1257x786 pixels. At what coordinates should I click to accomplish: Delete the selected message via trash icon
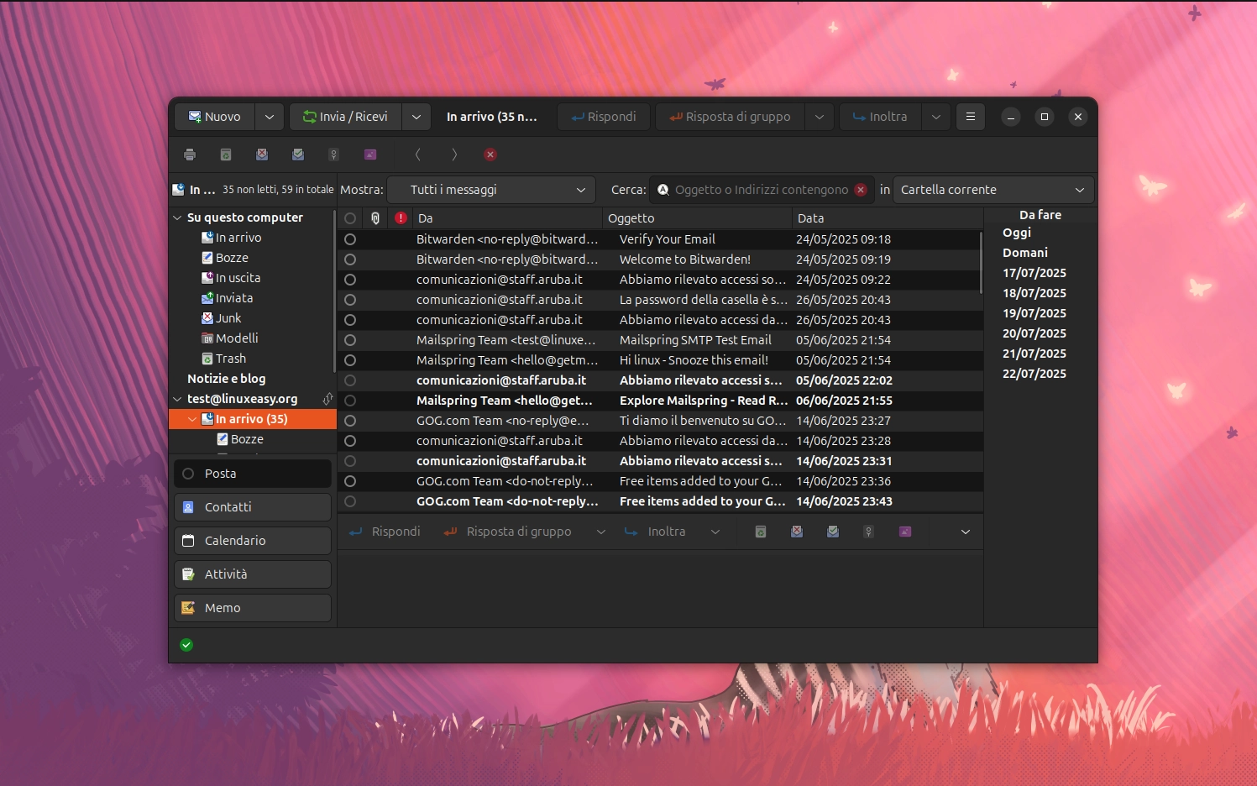(224, 155)
